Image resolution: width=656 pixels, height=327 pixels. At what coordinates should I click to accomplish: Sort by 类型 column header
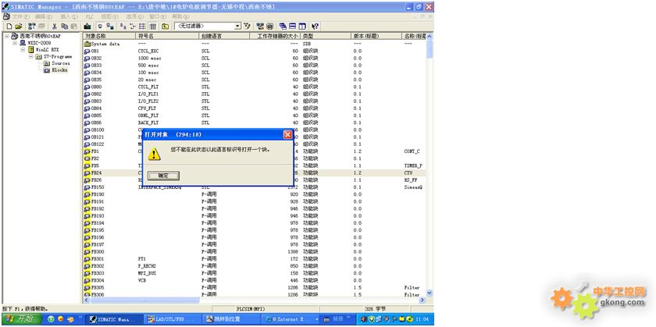[326, 36]
